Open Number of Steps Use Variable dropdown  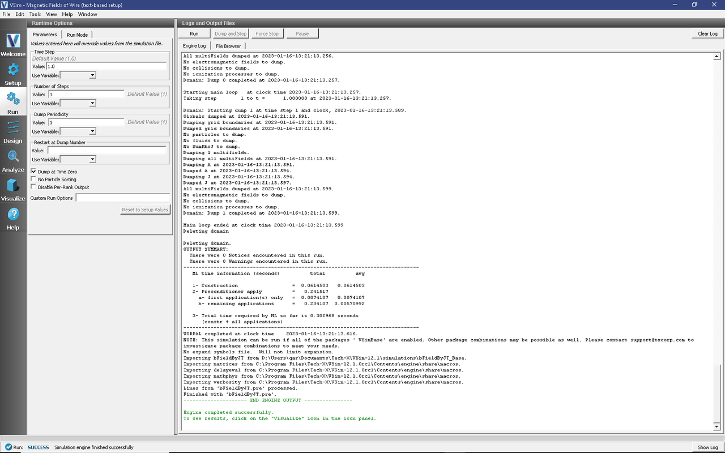(78, 104)
